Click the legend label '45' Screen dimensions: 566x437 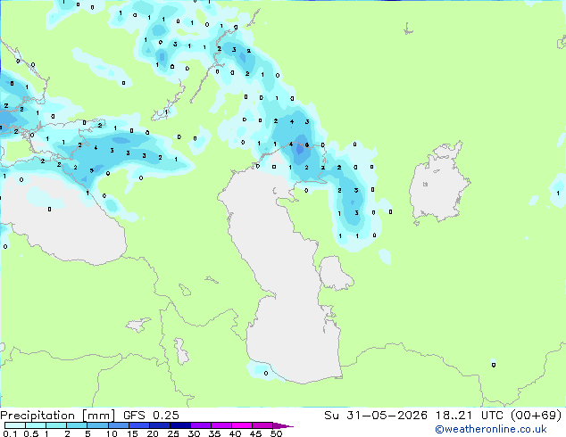click(x=255, y=433)
